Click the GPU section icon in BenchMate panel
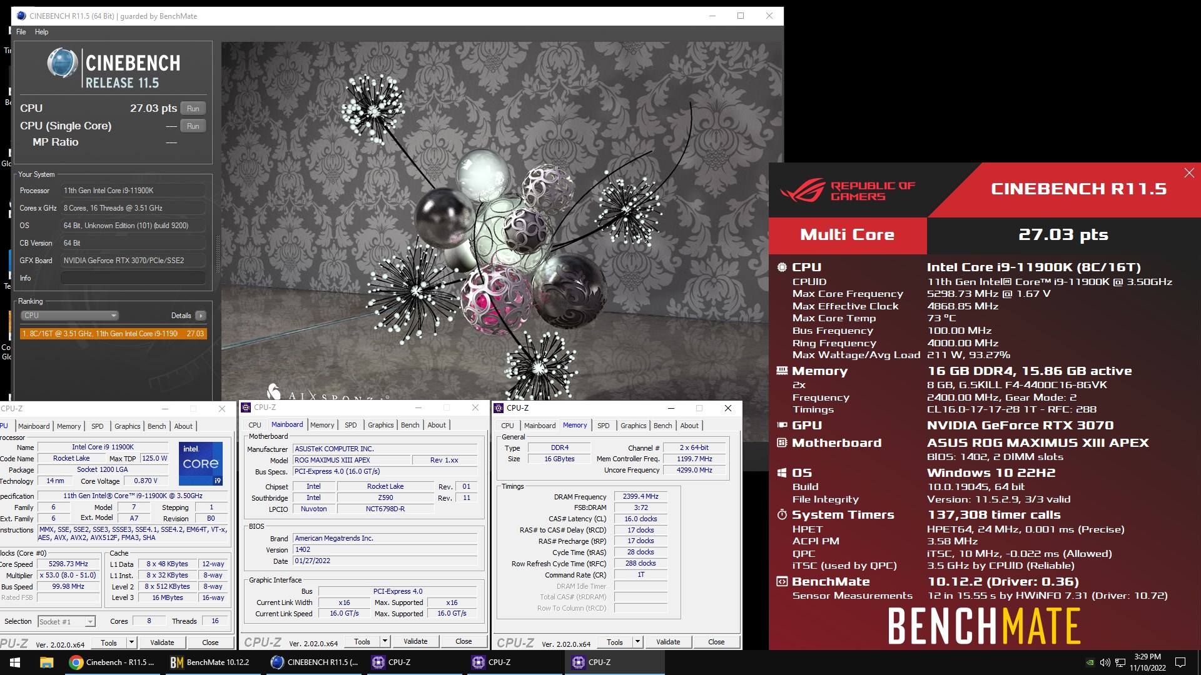The height and width of the screenshot is (675, 1201). coord(782,425)
